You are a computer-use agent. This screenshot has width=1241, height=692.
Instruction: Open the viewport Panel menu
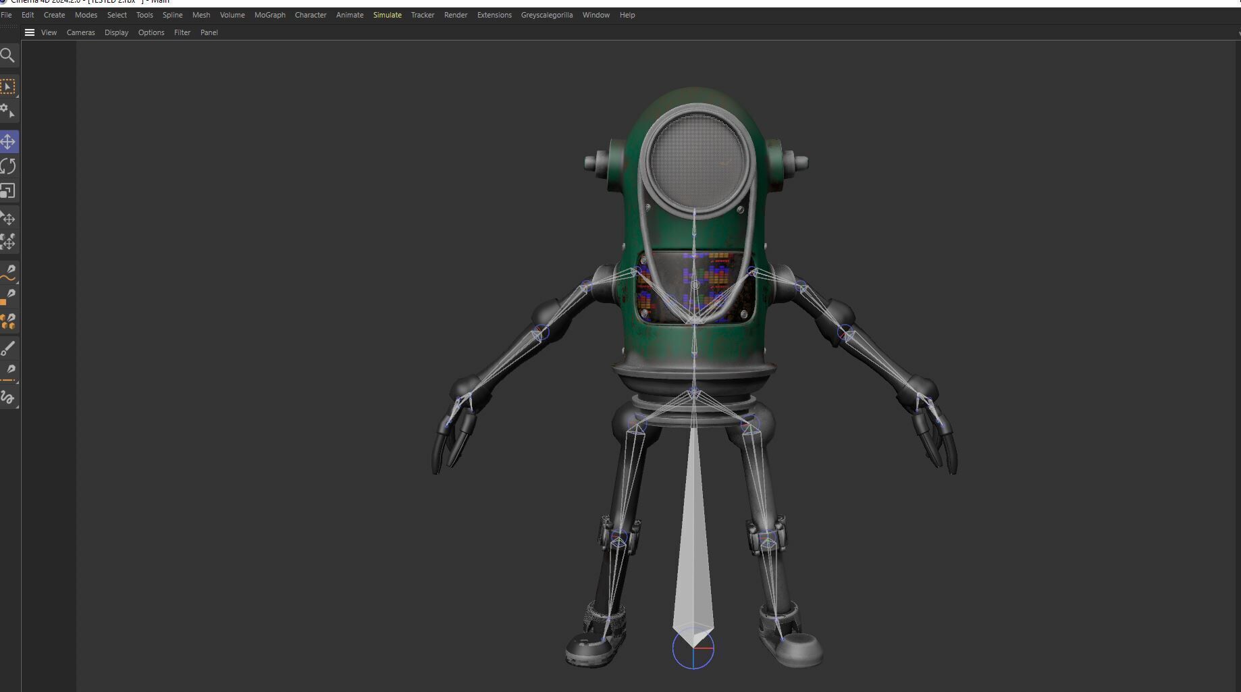(209, 32)
